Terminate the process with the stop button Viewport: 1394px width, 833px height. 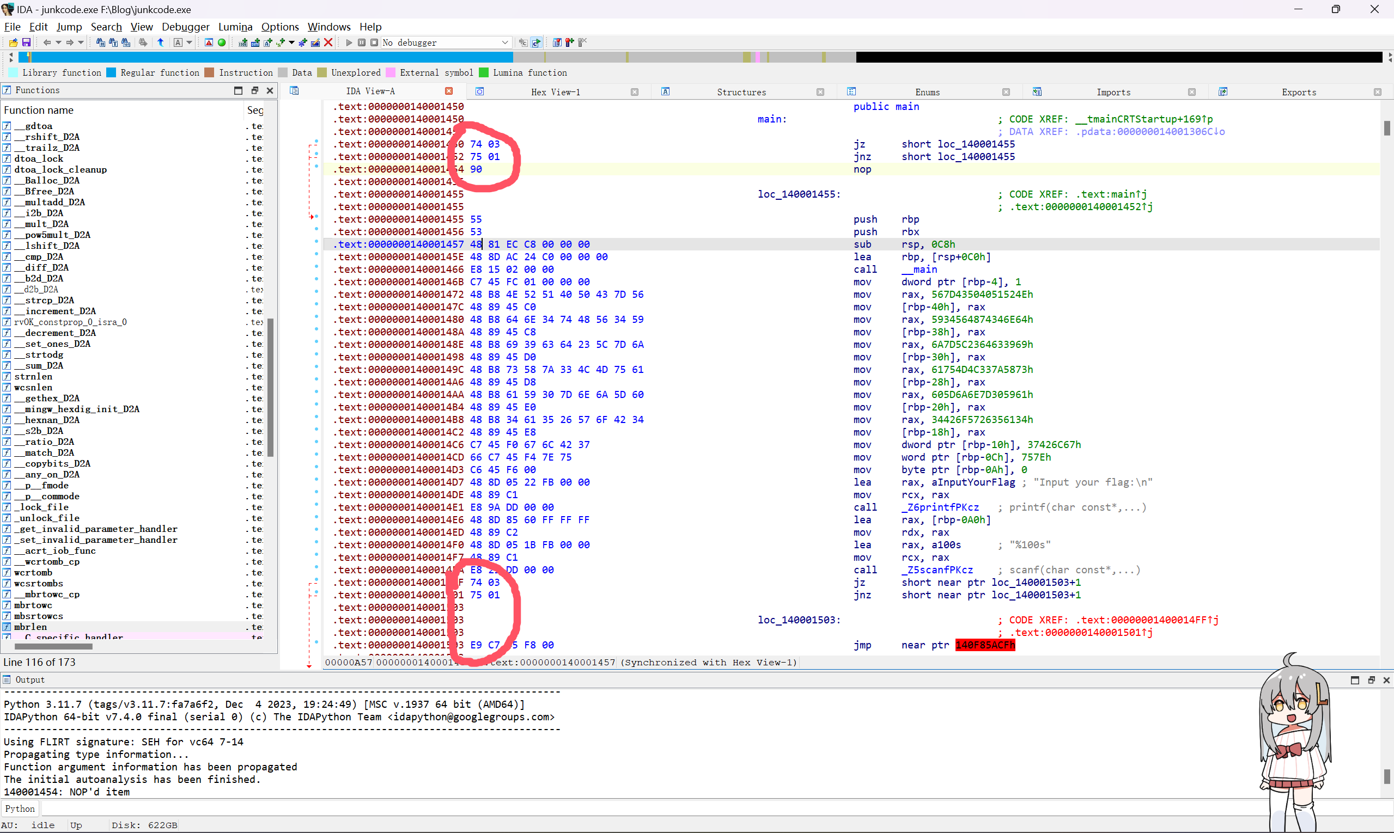click(374, 42)
